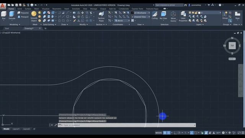
Task: Toggle layer on/off lightbulb in Layers panel
Action: pos(190,13)
